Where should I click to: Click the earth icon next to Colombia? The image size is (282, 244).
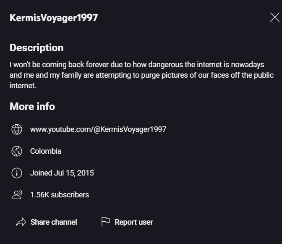17,151
